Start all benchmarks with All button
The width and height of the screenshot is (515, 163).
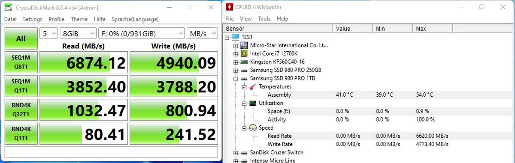point(21,39)
